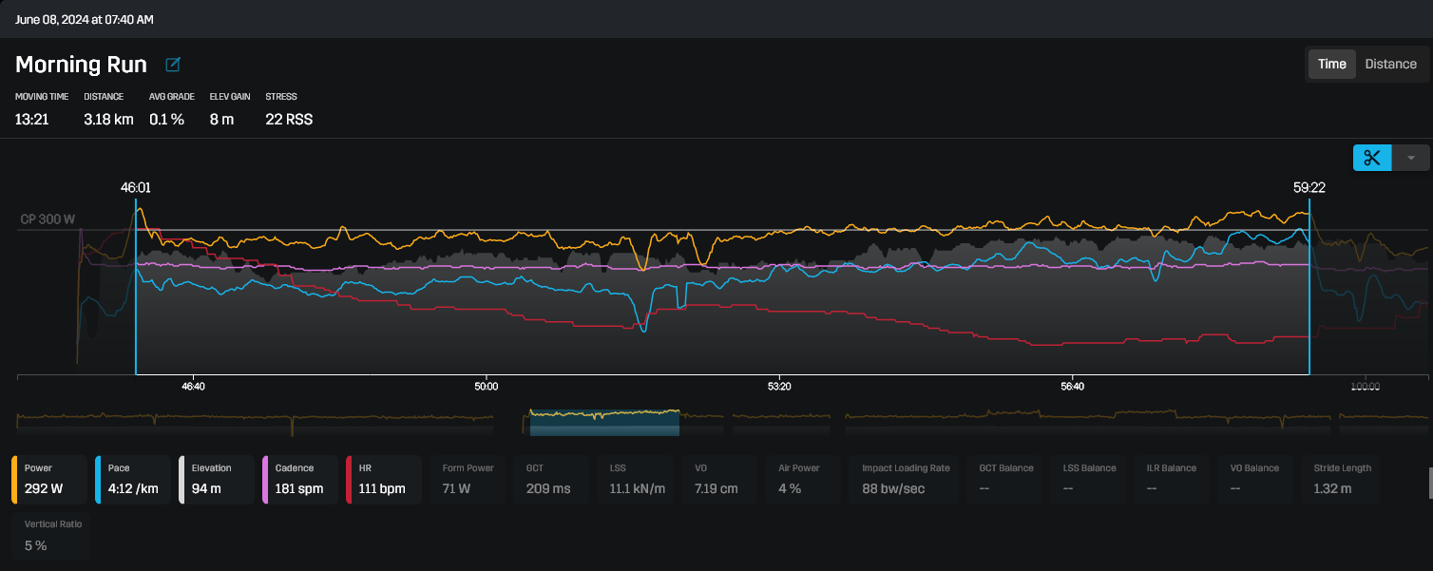
Task: Click the highlighted selection in overview minimap
Action: click(604, 423)
